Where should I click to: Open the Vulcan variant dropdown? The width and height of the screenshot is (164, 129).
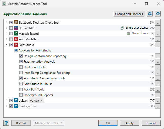pyautogui.click(x=37, y=101)
